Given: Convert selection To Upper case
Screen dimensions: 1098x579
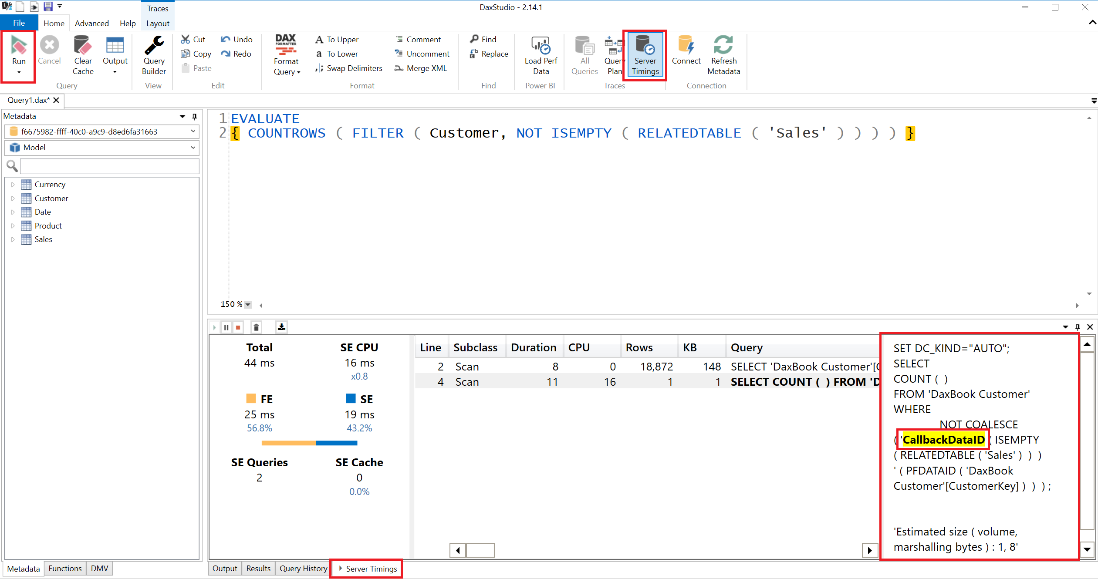Looking at the screenshot, I should pos(337,39).
